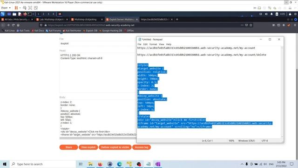298x168 pixels.
Task: Open the text editor icon in Kali panel
Action: pos(20,14)
